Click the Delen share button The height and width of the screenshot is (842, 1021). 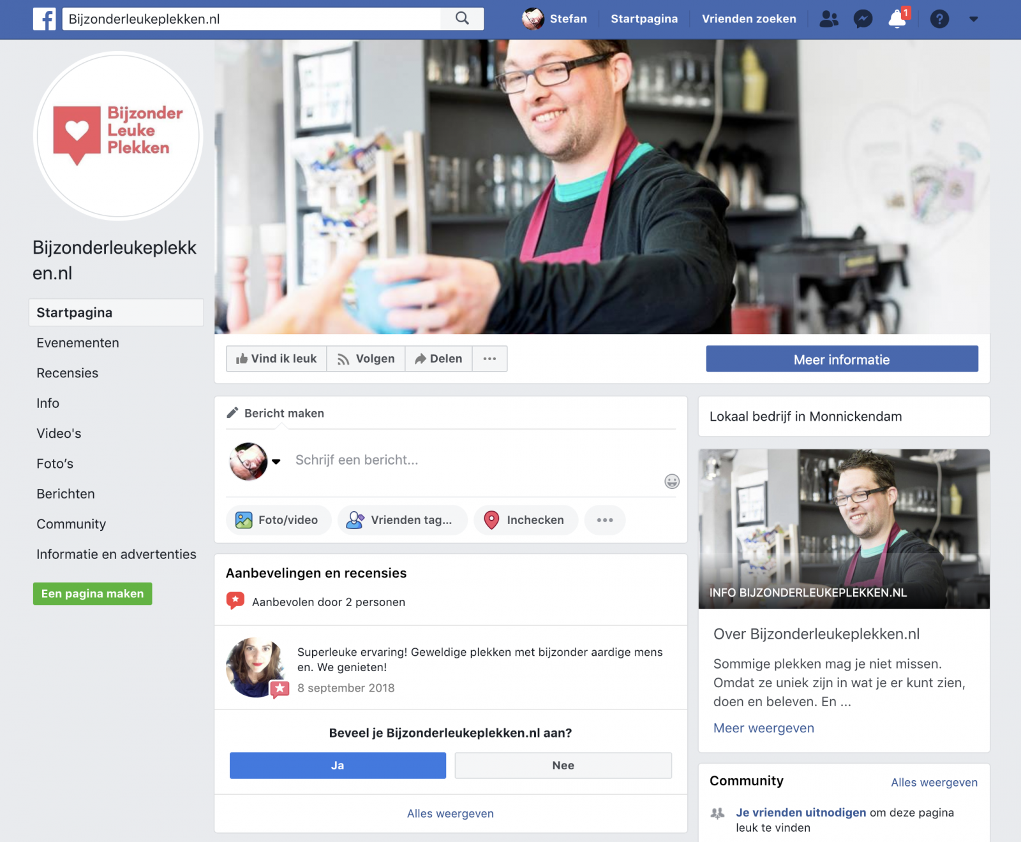[x=439, y=359]
